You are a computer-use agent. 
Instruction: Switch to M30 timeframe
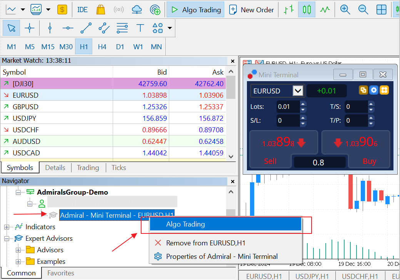tap(66, 47)
